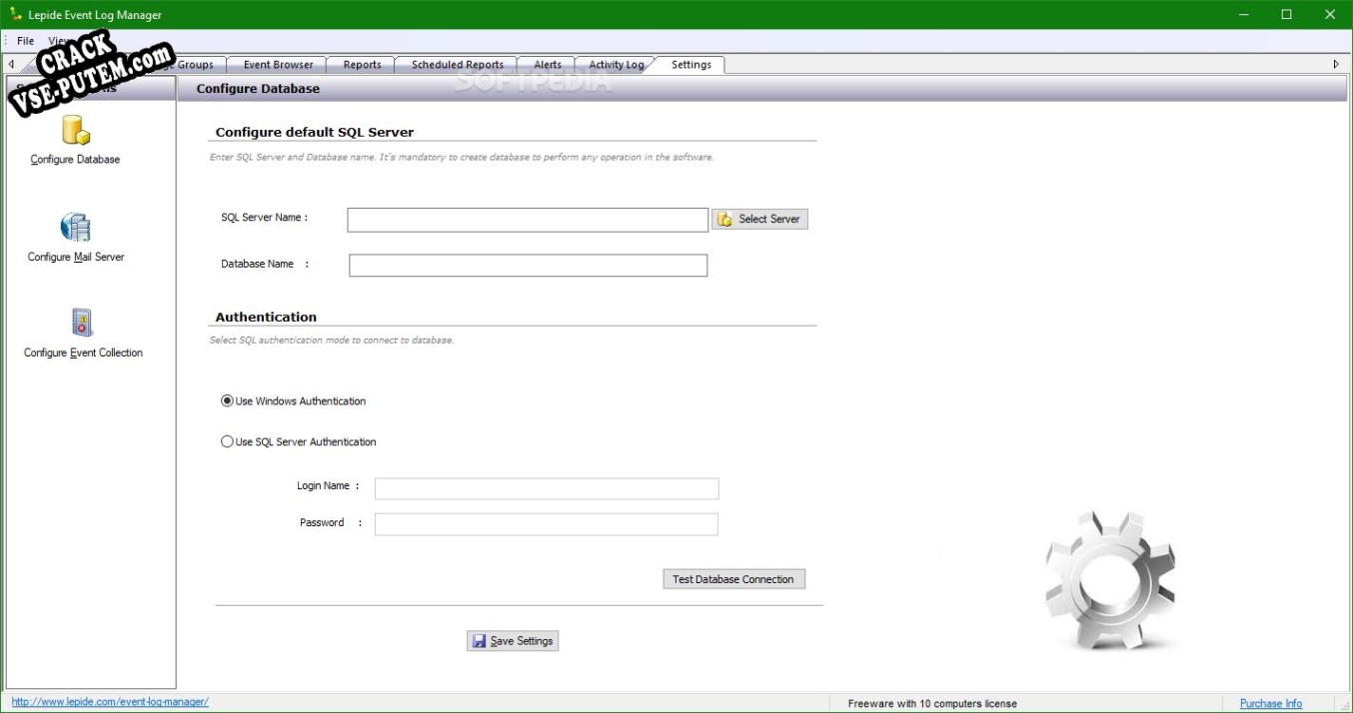Click the Configure Mail Server sidebar label
The width and height of the screenshot is (1353, 713).
click(76, 258)
